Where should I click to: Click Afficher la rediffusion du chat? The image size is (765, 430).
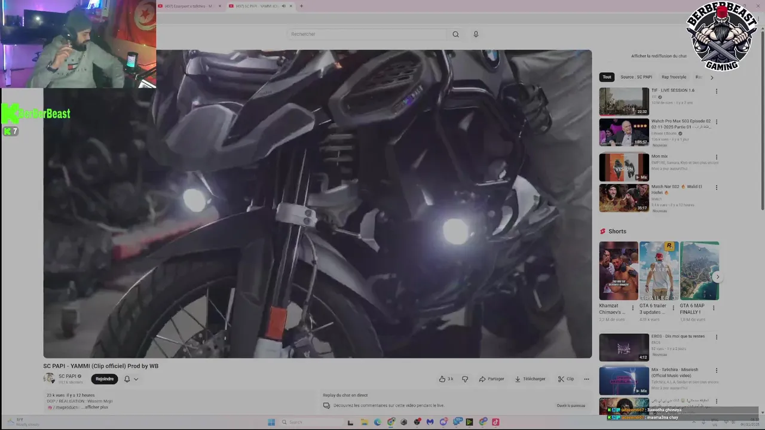659,56
